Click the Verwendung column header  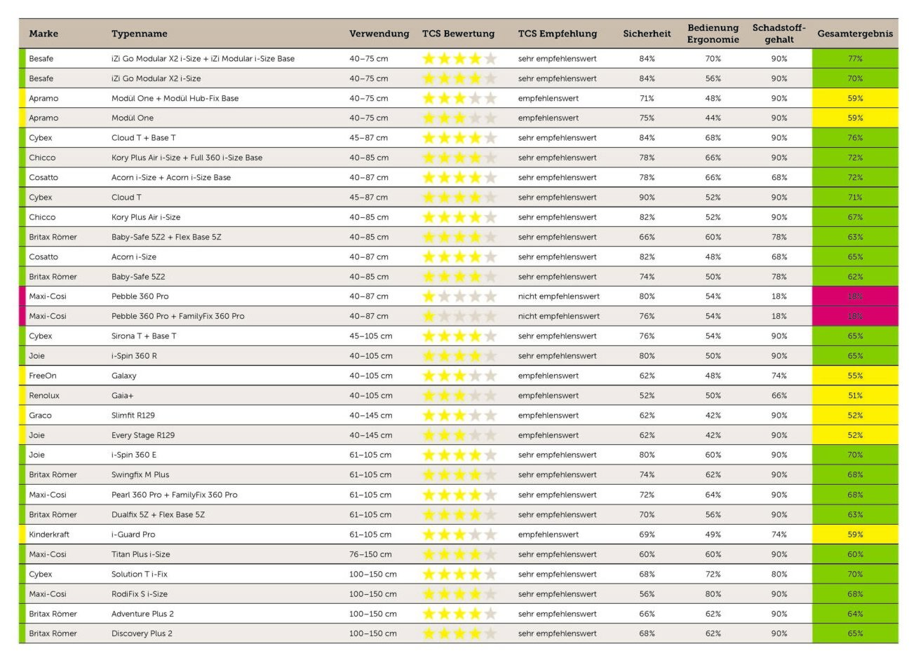click(379, 34)
